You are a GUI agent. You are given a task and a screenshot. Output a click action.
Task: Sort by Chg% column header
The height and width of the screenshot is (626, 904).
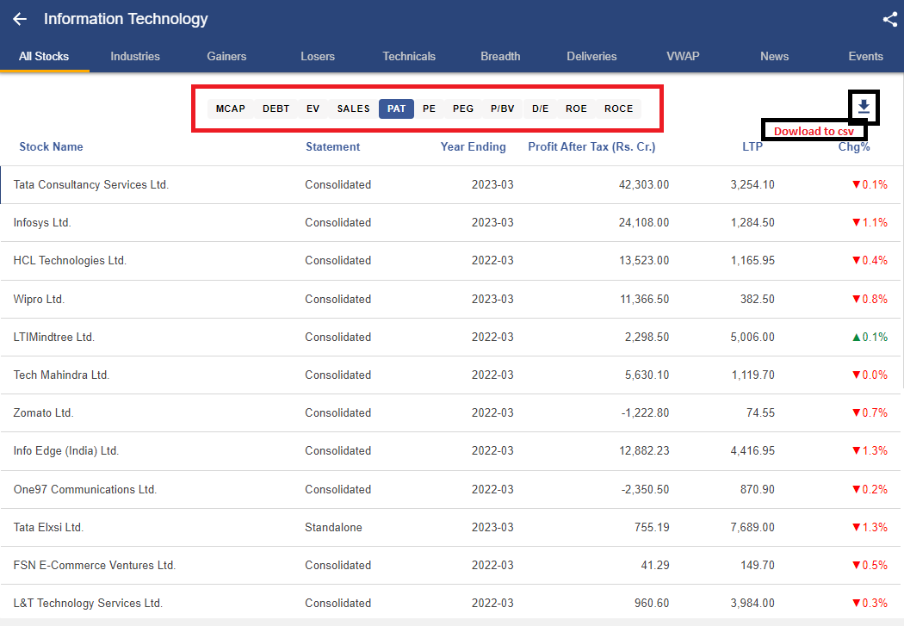pyautogui.click(x=854, y=147)
